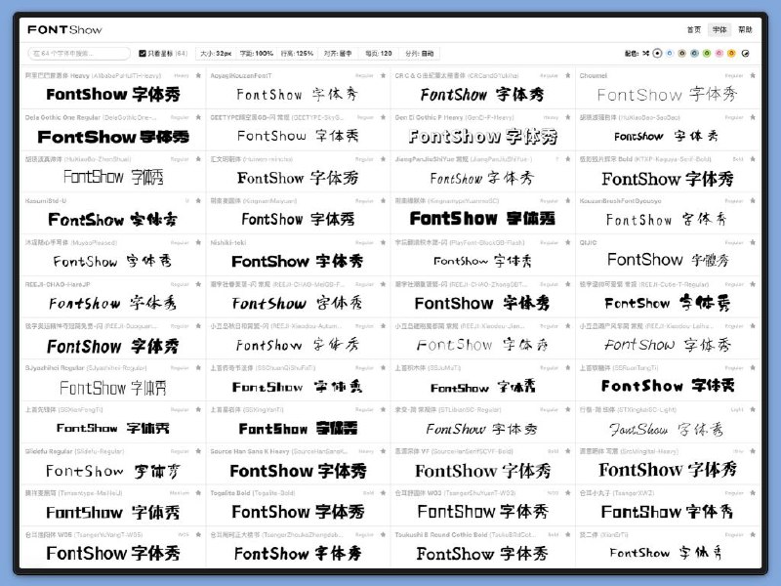
Task: Toggle star on JiangPanJiuShiYue font
Action: click(568, 159)
